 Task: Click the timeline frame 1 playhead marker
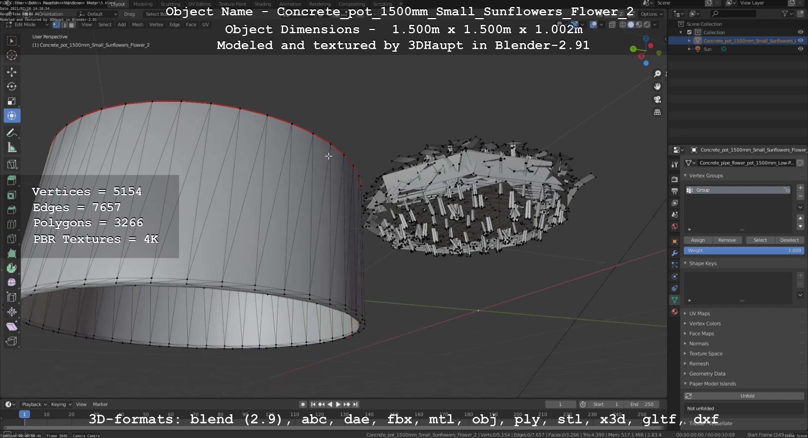[x=24, y=414]
